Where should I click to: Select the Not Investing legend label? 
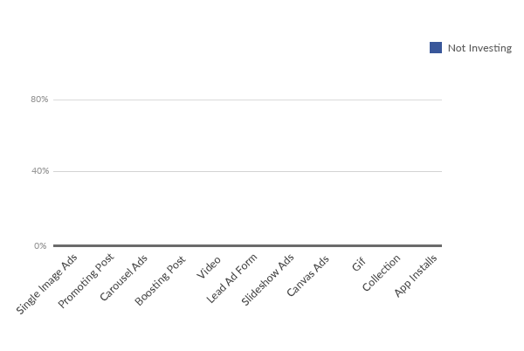click(x=479, y=48)
